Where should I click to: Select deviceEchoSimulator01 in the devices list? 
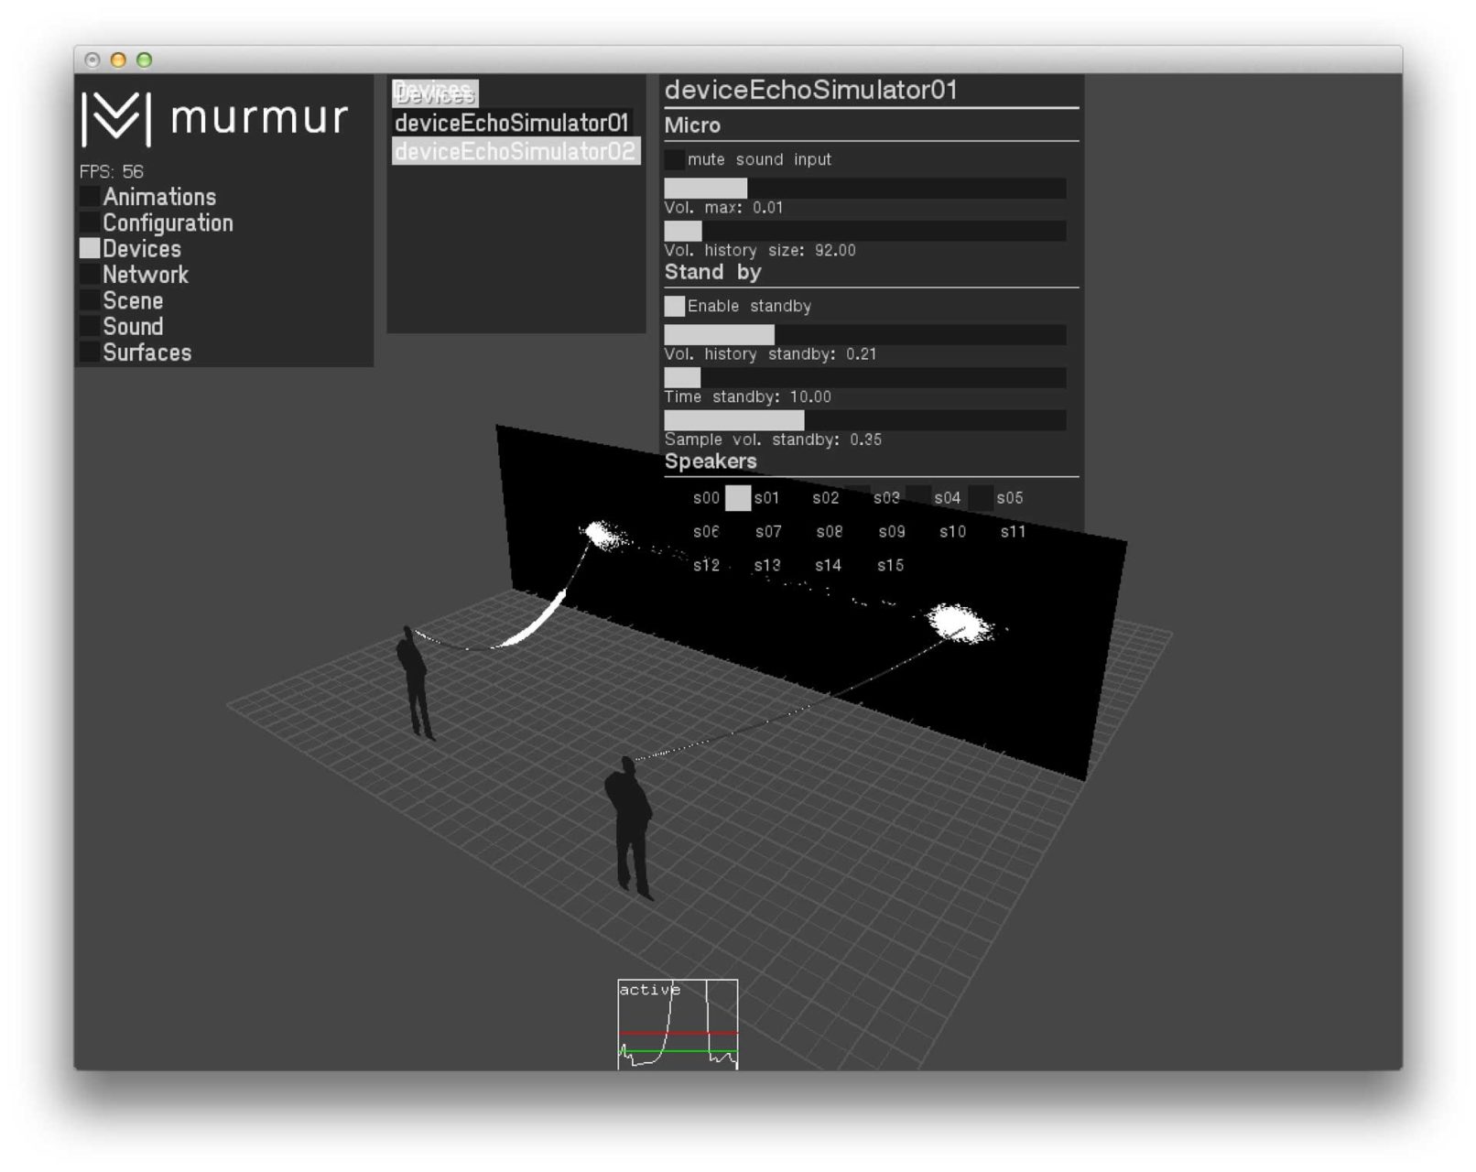[x=512, y=123]
